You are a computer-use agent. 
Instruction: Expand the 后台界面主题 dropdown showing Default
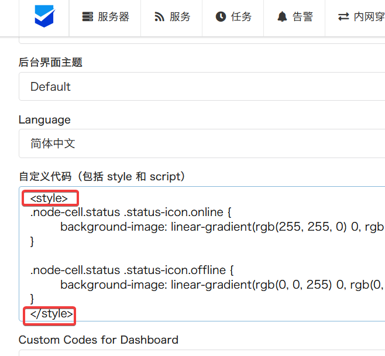199,87
